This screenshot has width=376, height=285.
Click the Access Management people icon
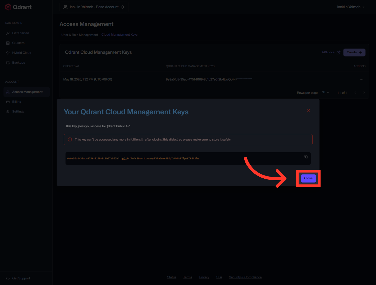(x=8, y=92)
